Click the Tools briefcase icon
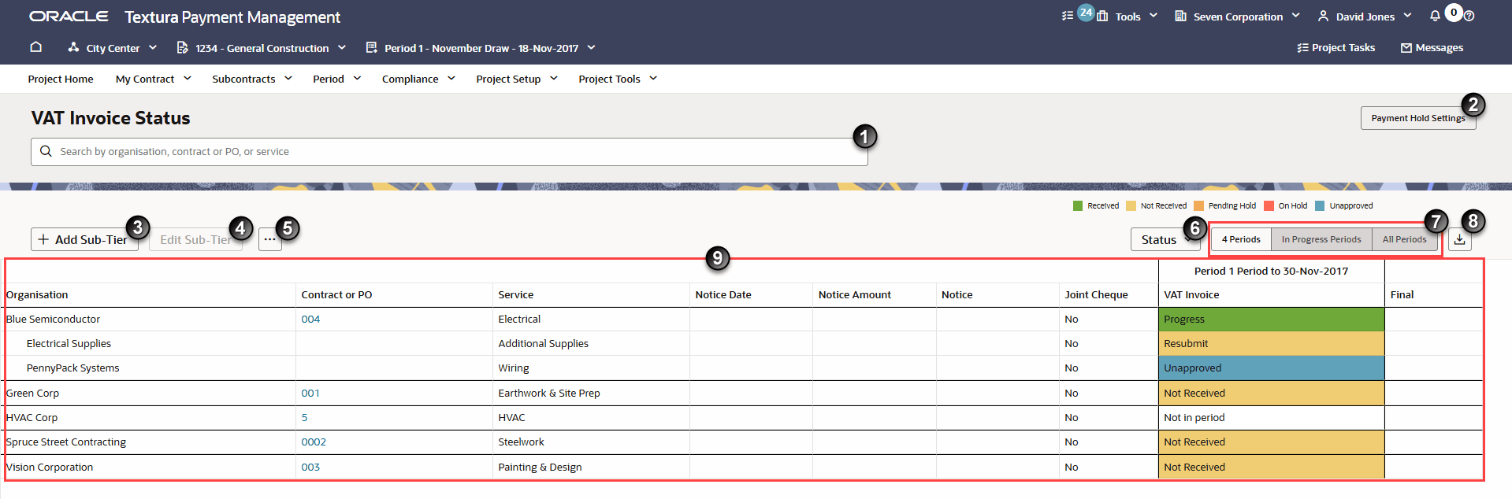 pos(1102,16)
